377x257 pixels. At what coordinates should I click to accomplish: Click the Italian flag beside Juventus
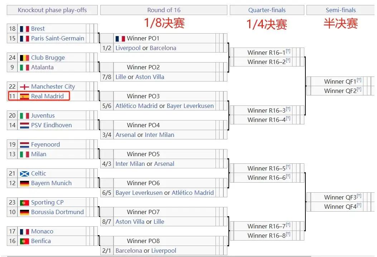[24, 116]
